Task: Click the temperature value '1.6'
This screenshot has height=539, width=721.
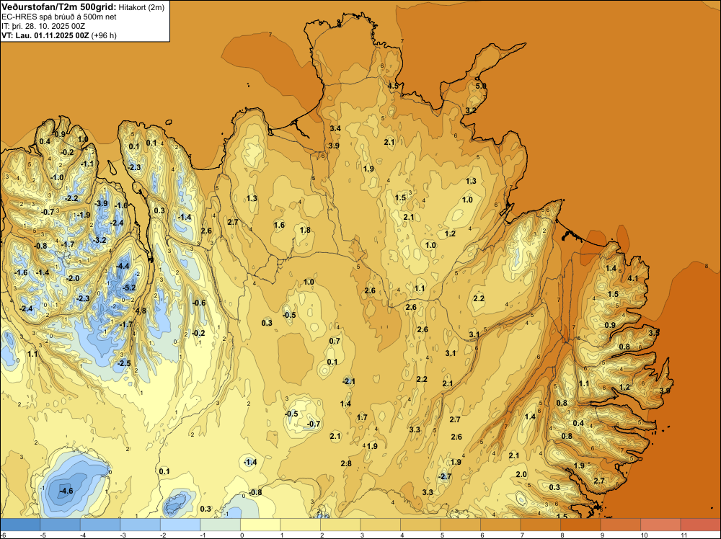Action: (x=279, y=225)
